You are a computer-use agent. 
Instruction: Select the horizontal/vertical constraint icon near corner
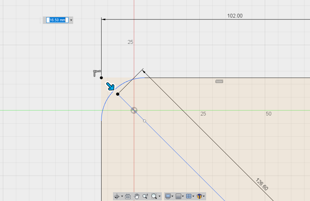click(97, 73)
